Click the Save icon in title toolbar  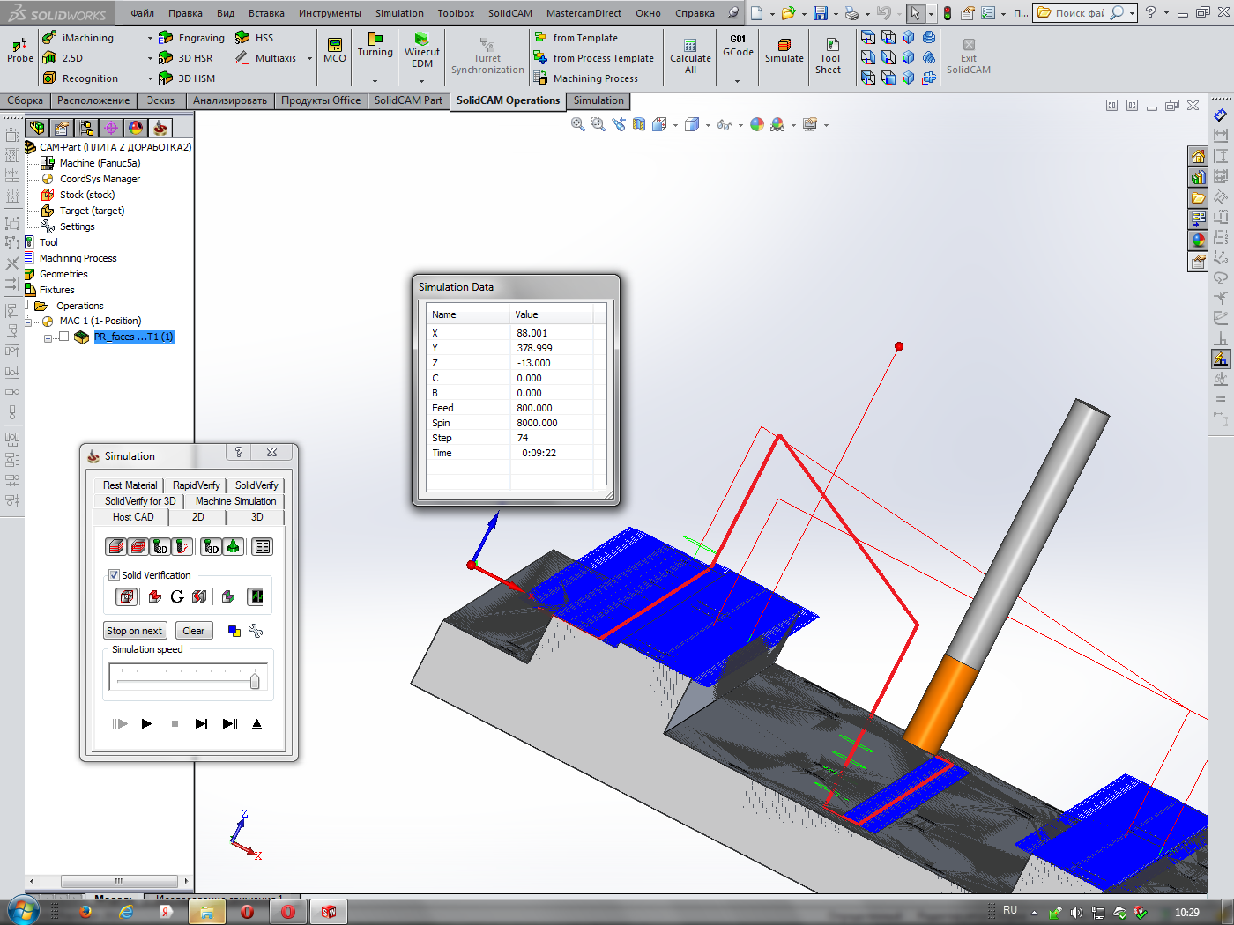(x=821, y=13)
